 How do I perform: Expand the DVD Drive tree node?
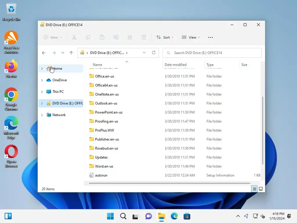coord(42,103)
